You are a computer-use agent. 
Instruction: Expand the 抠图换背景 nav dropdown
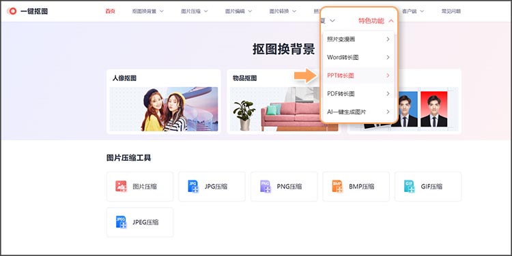coord(147,11)
